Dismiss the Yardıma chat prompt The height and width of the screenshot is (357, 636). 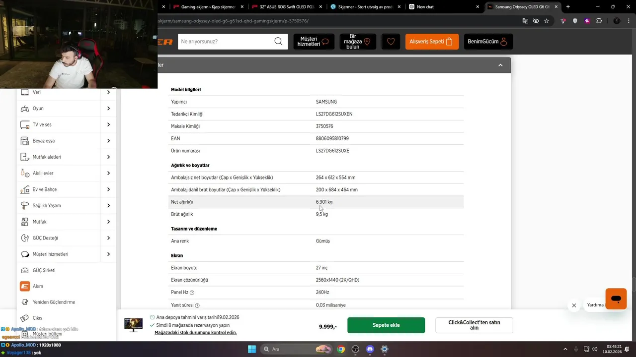[574, 305]
